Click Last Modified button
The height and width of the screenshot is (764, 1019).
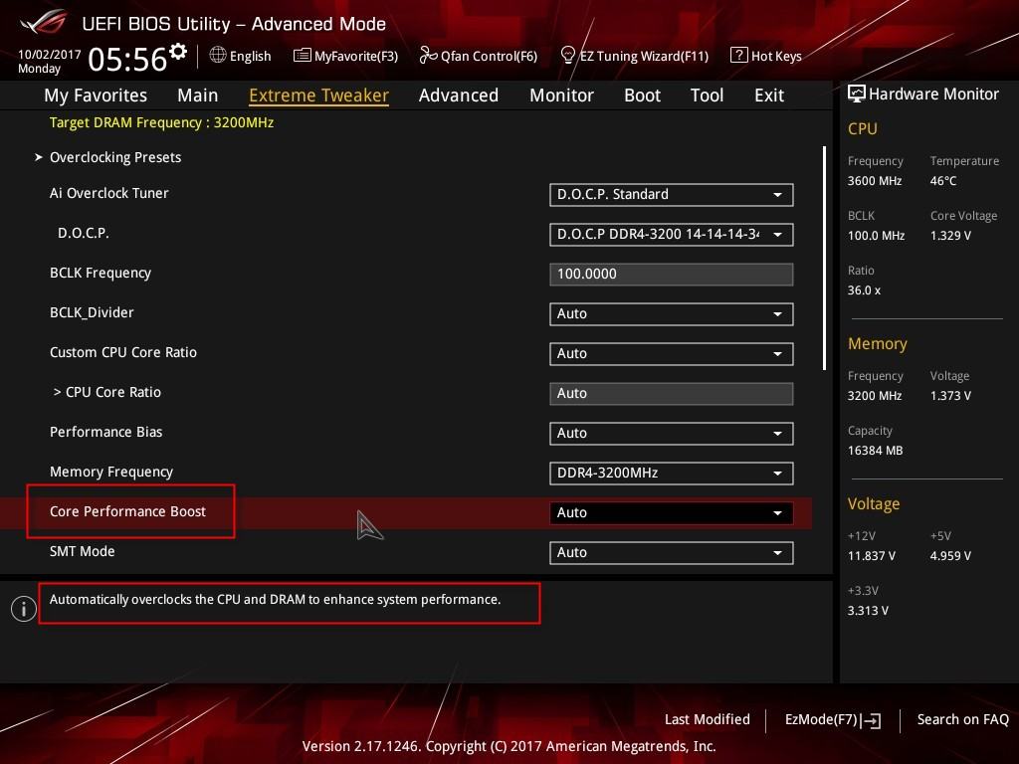[708, 720]
